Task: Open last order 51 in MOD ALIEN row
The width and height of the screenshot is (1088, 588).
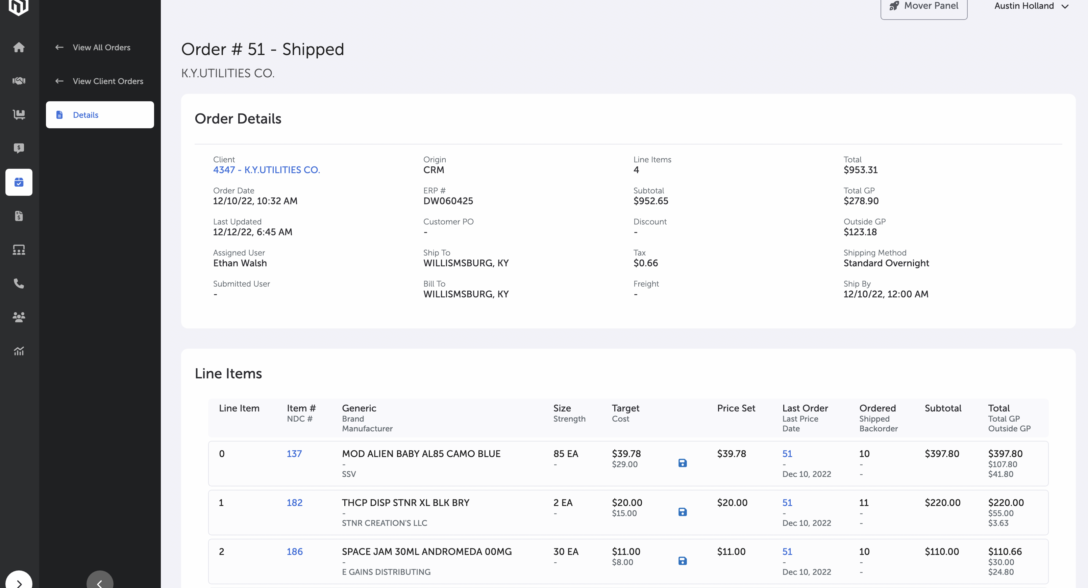Action: 787,454
